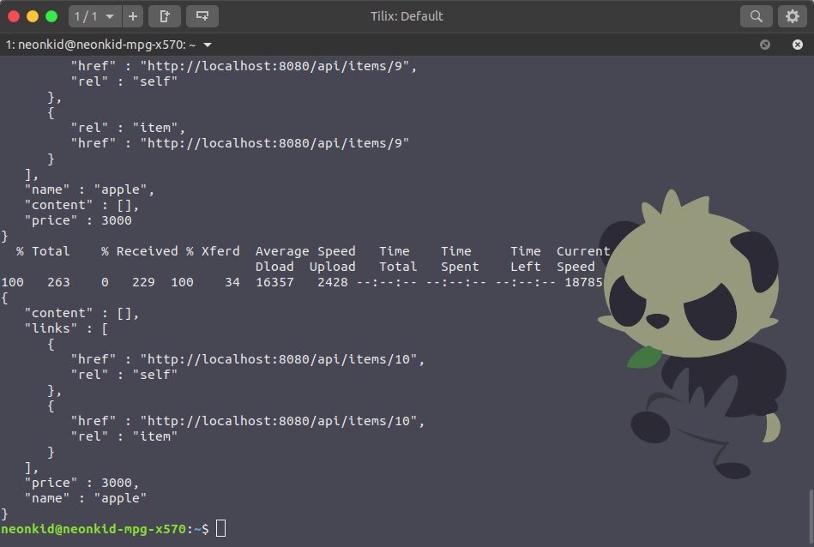The width and height of the screenshot is (814, 547).
Task: Click the "links" : [ line
Action: point(66,328)
